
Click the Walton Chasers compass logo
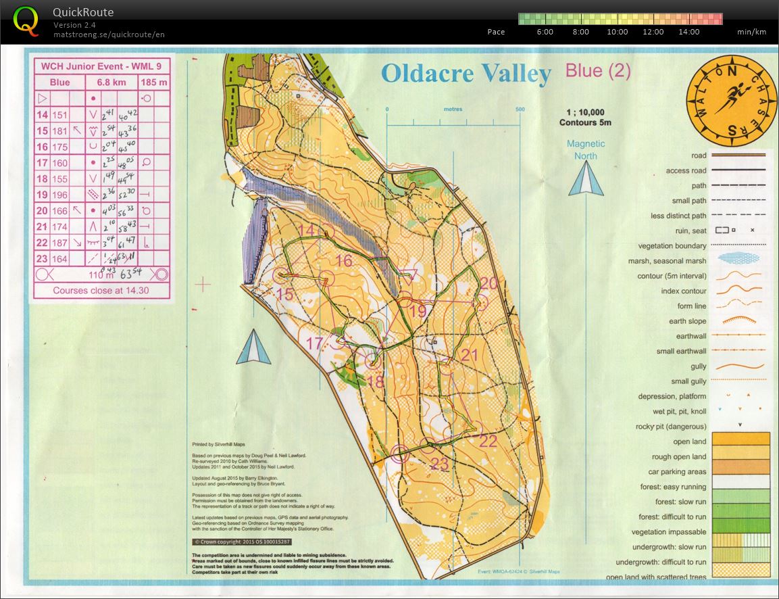tap(731, 101)
